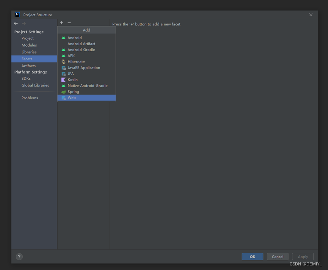The width and height of the screenshot is (328, 270).
Task: Select APK in the Add list
Action: [86, 56]
